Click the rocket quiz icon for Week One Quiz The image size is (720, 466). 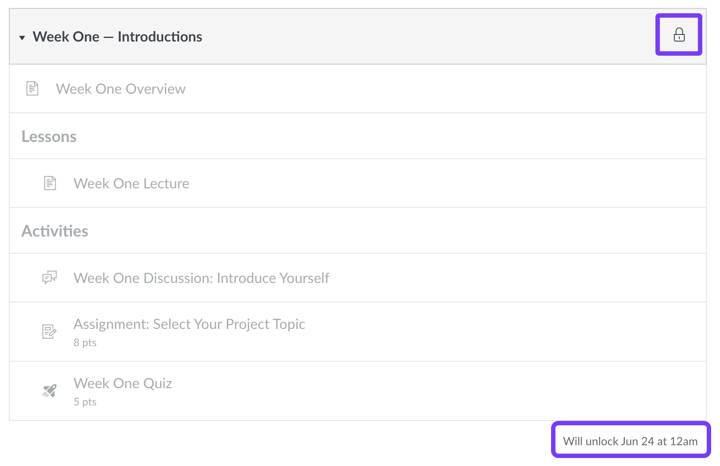pyautogui.click(x=49, y=390)
